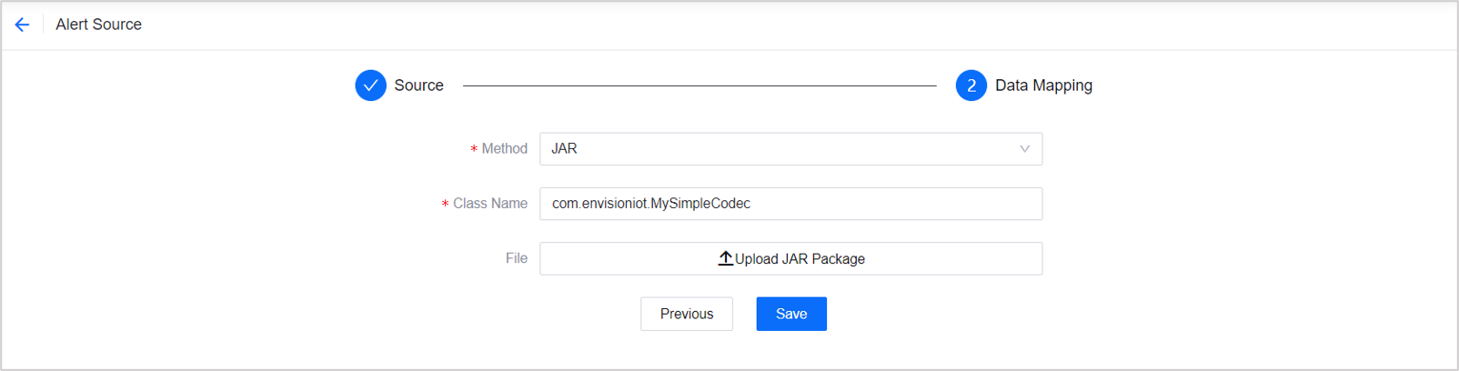
Task: Go to the Source step label
Action: 418,85
